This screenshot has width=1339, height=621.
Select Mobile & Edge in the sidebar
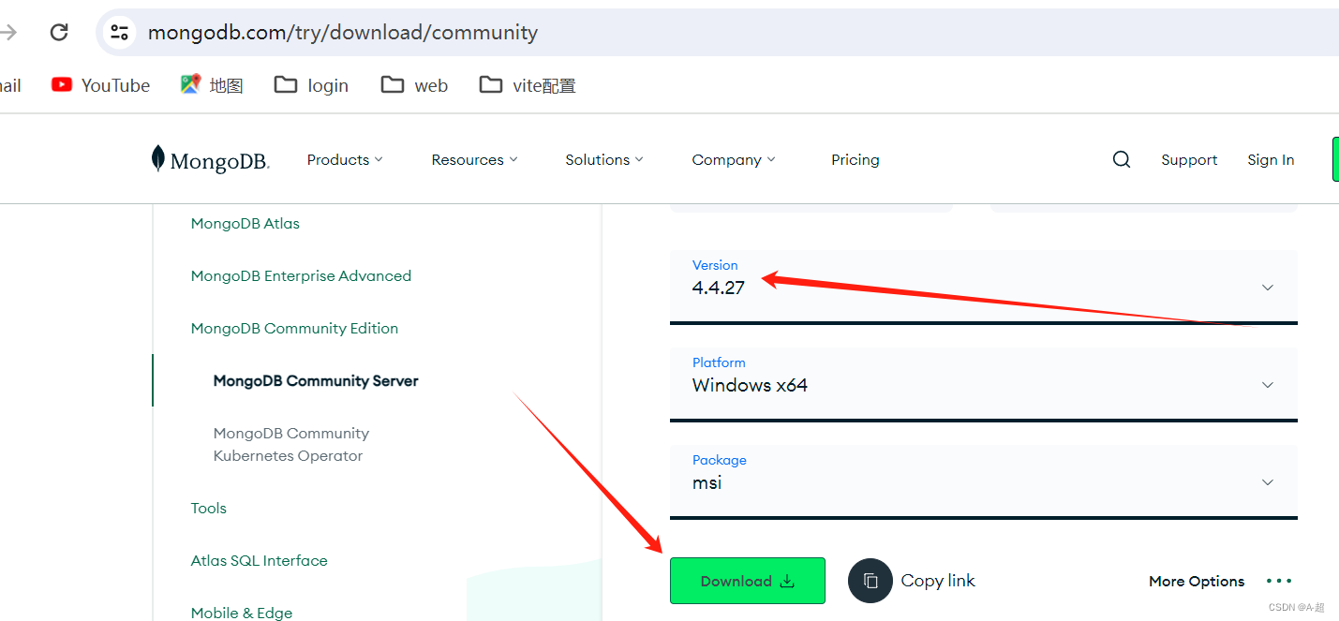coord(242,613)
